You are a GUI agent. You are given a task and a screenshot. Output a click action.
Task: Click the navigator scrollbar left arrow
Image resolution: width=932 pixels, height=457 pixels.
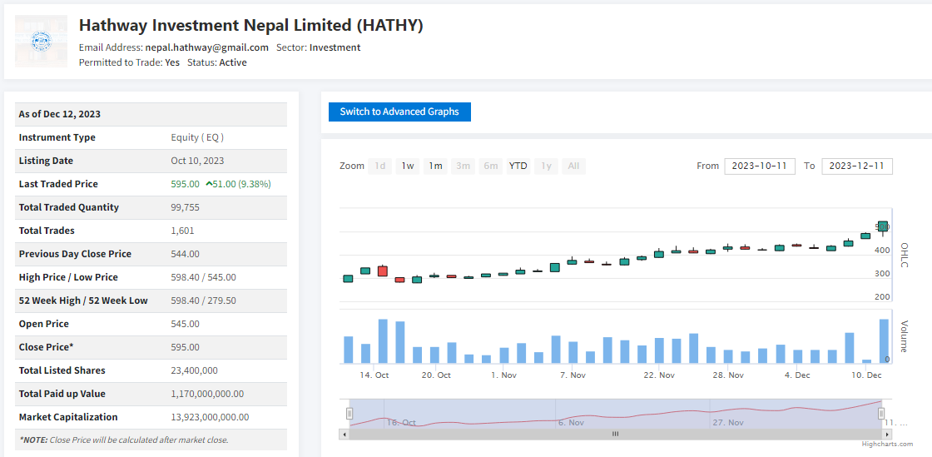344,434
